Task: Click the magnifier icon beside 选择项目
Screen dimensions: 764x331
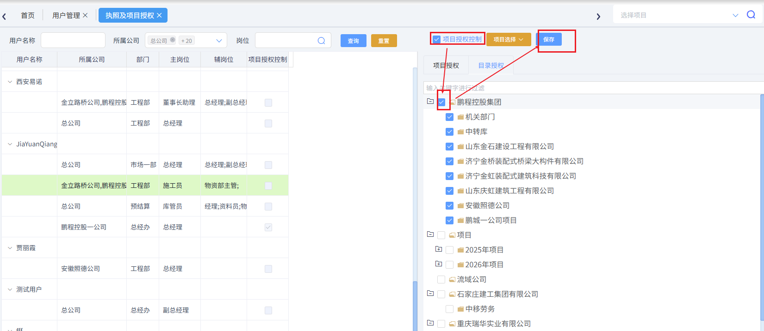Action: (x=751, y=15)
